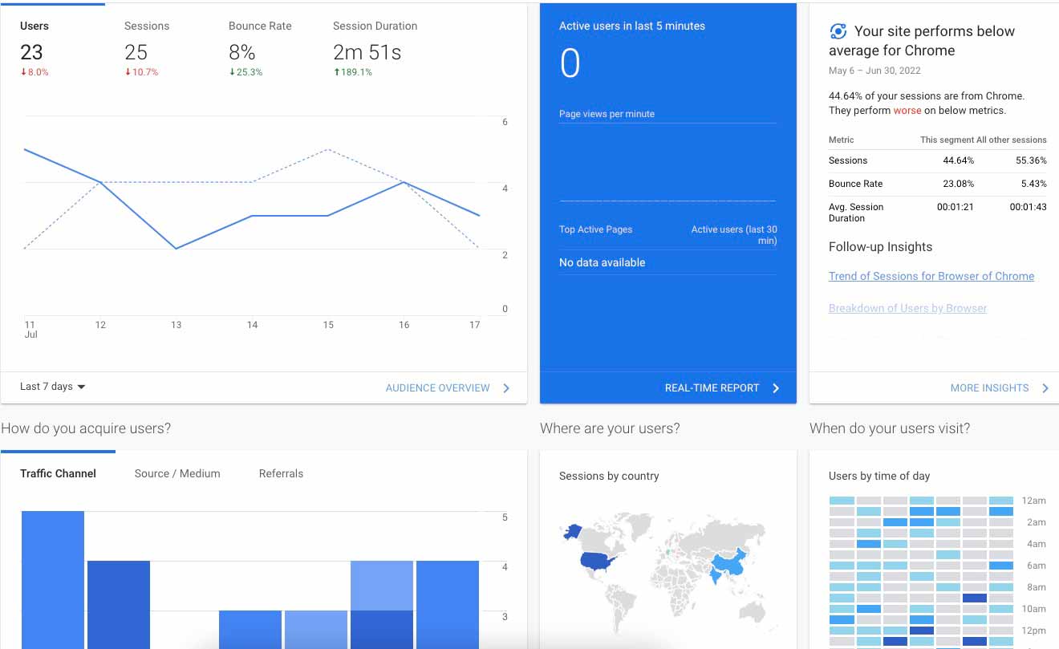Open the Audience Overview report link
Image resolution: width=1059 pixels, height=649 pixels.
(437, 388)
